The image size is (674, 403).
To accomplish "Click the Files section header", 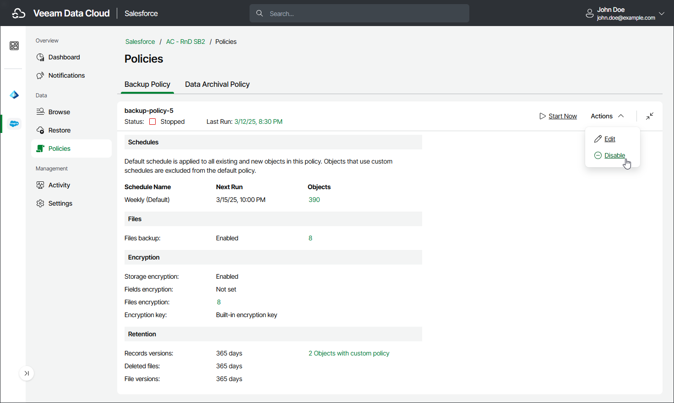I will click(x=273, y=219).
